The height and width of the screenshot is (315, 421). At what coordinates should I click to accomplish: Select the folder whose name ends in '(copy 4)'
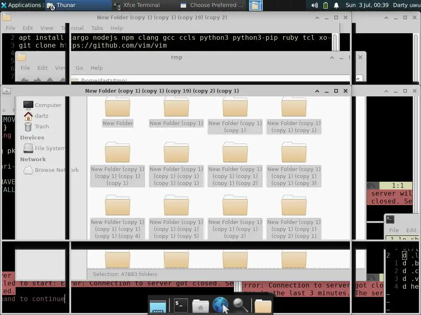click(118, 217)
